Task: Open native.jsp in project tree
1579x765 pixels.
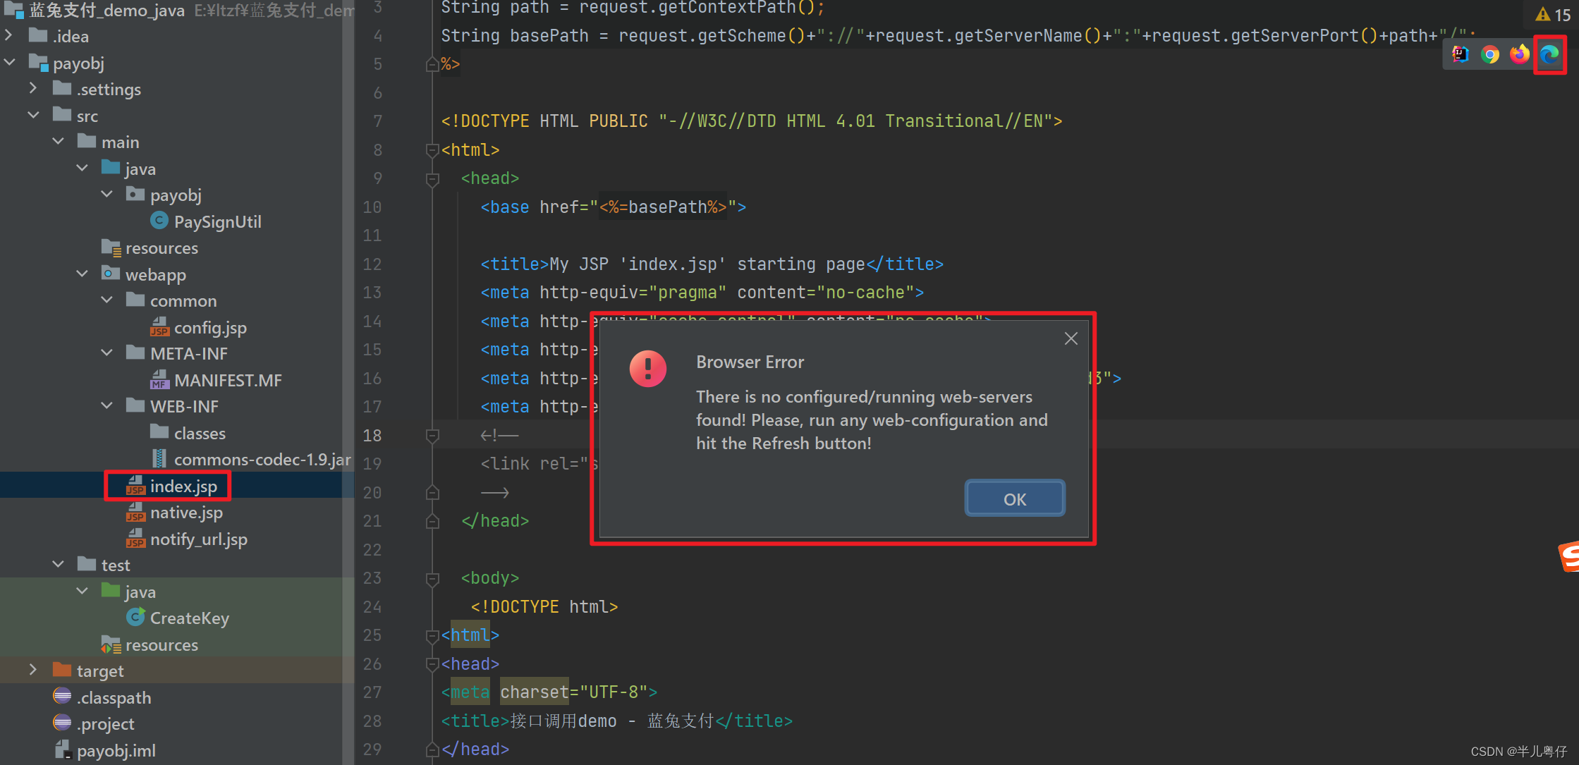Action: pos(186,513)
